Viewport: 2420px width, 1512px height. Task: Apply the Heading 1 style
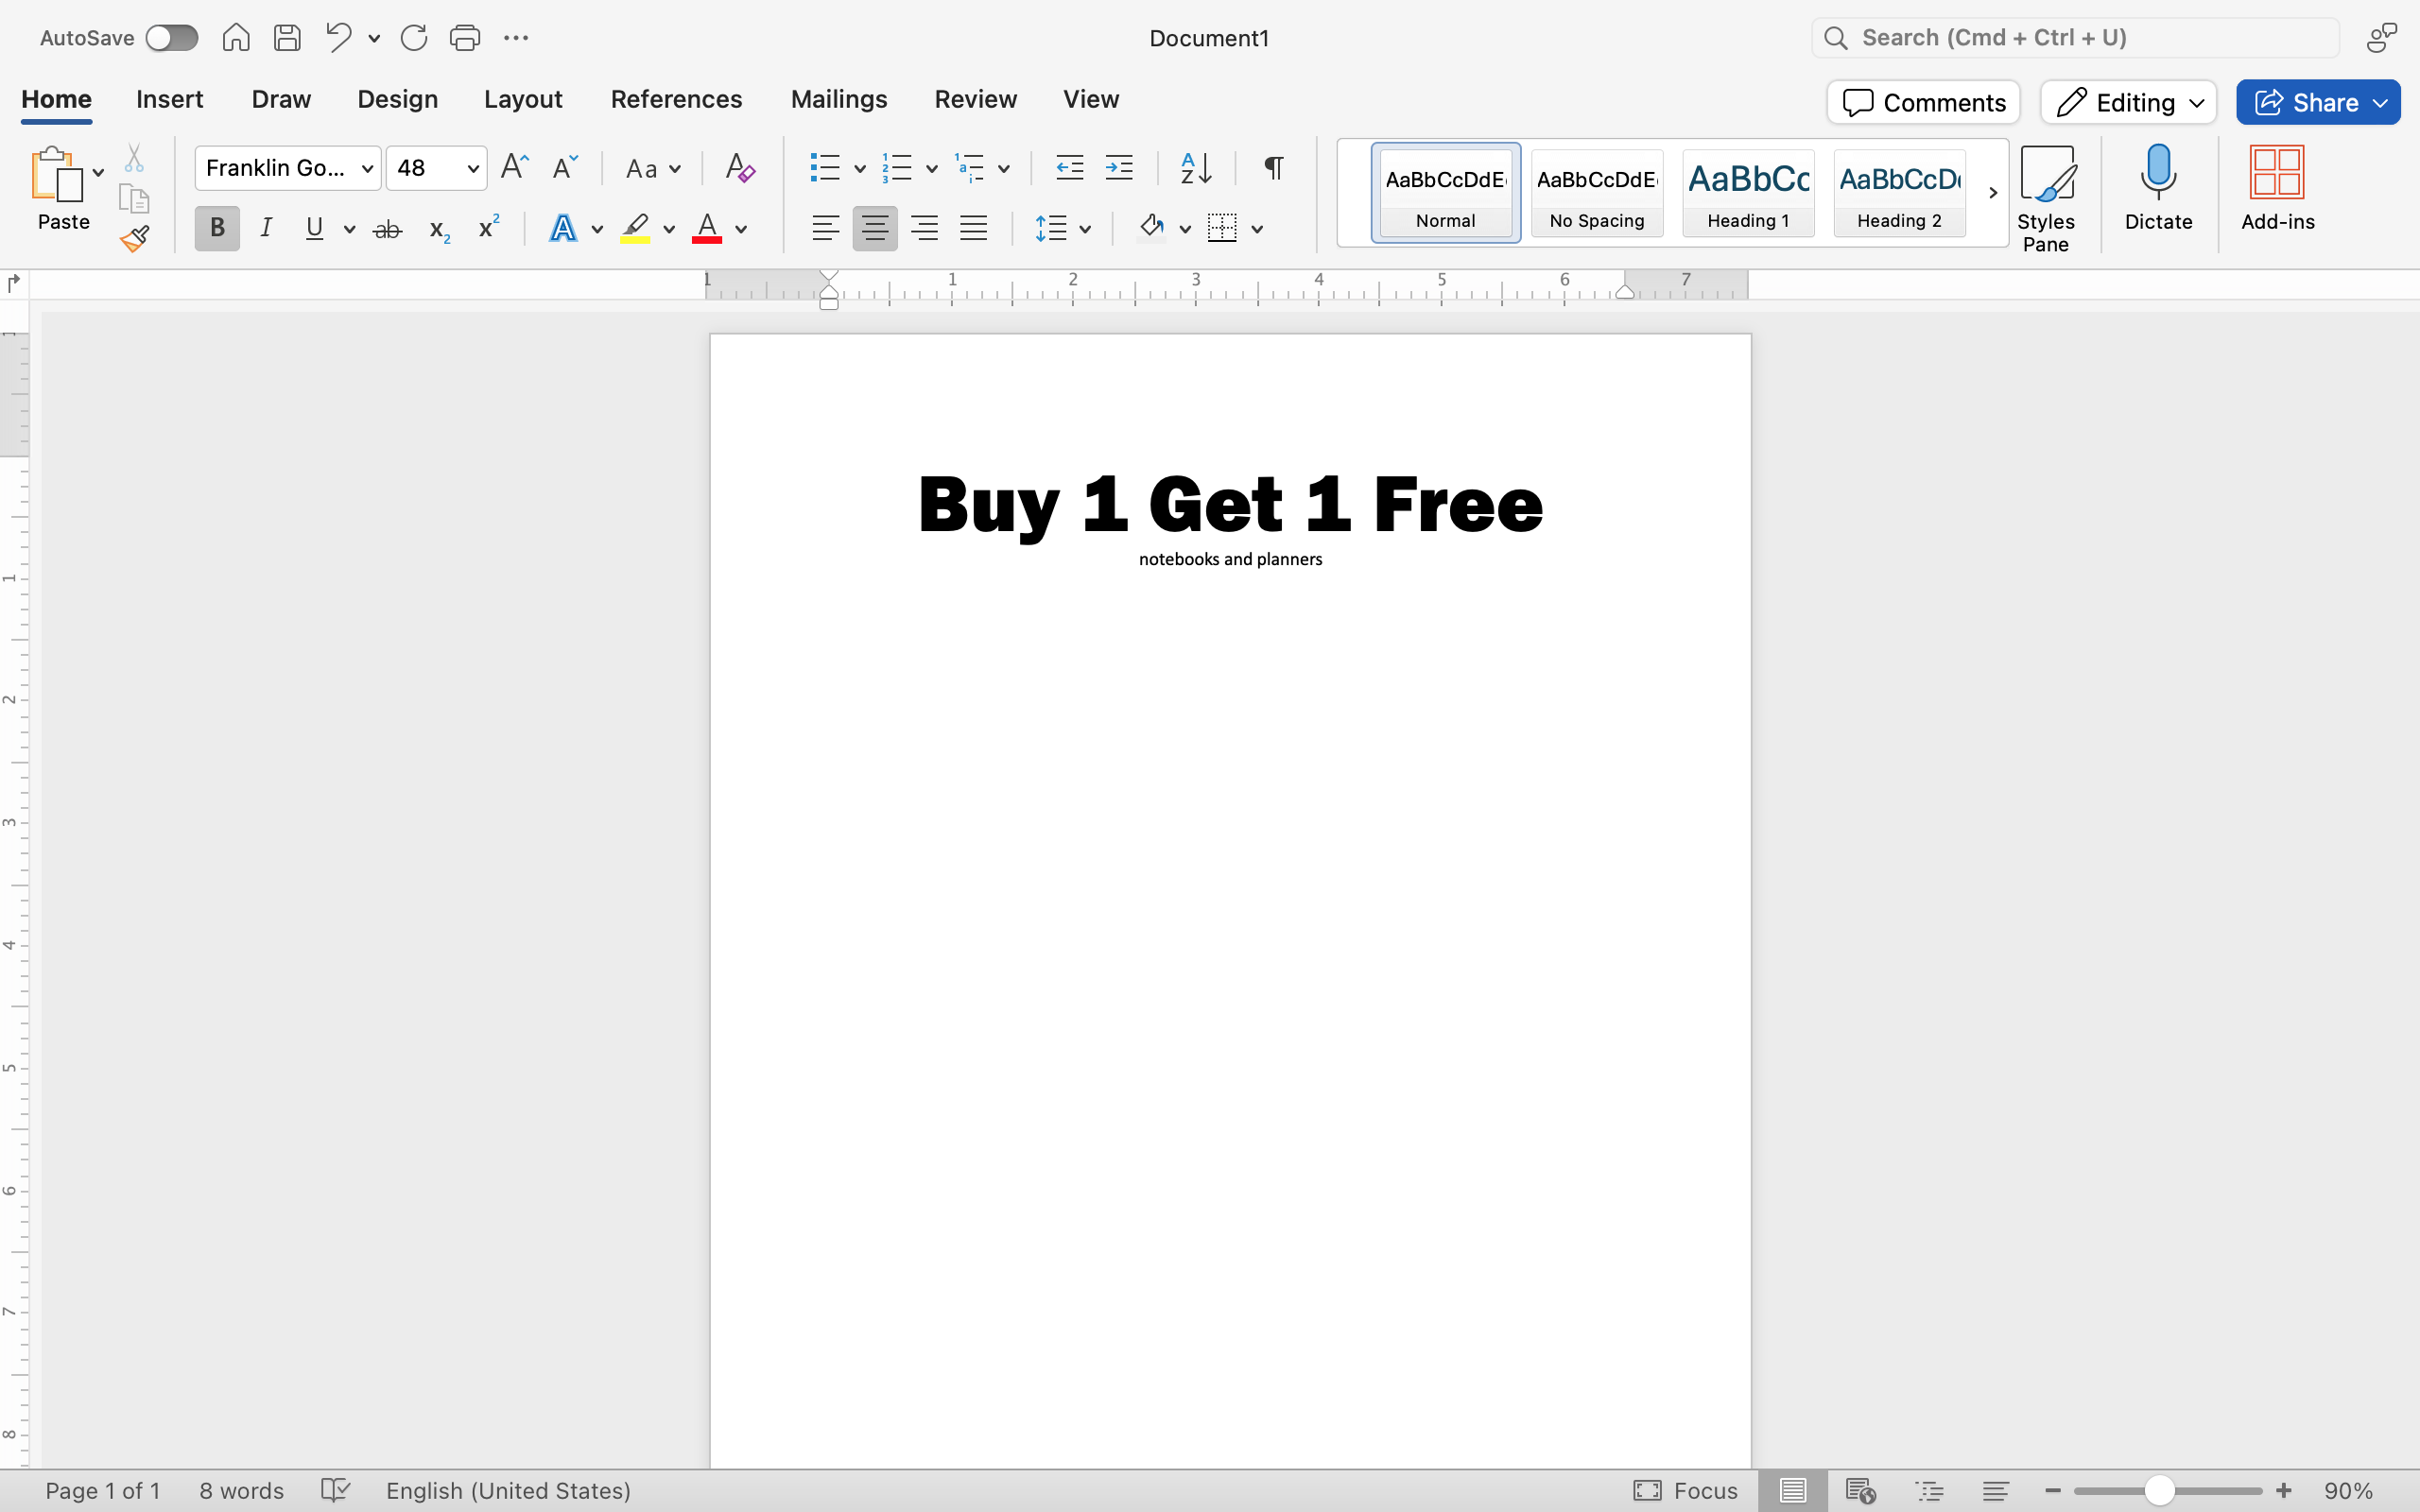point(1748,193)
